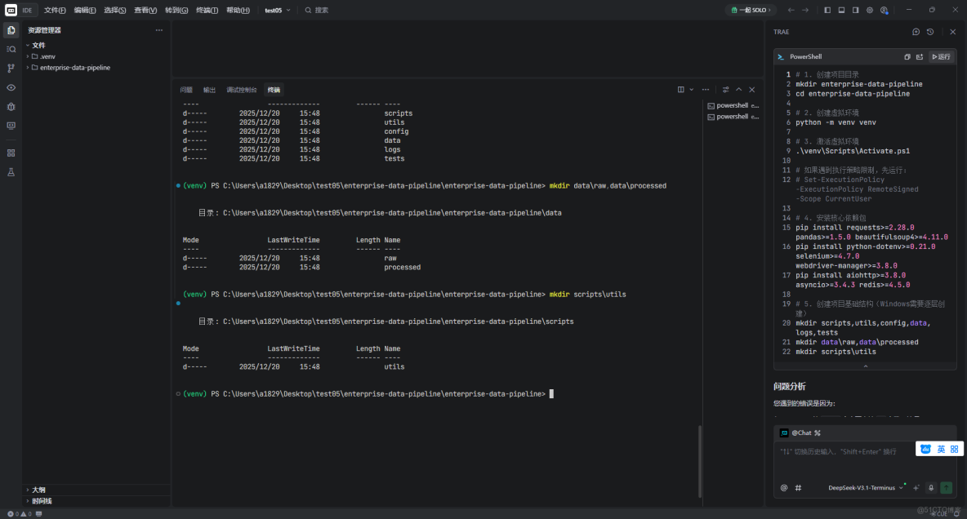Switch to the 输出 panel tab
The image size is (967, 519).
click(209, 90)
